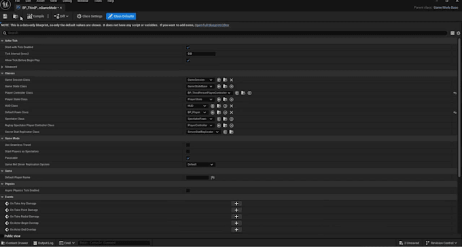Click the property matrix grid icon beside search

click(452, 33)
